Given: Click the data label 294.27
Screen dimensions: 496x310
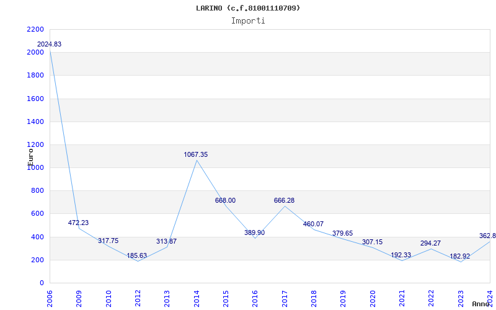Looking at the screenshot, I should [430, 243].
